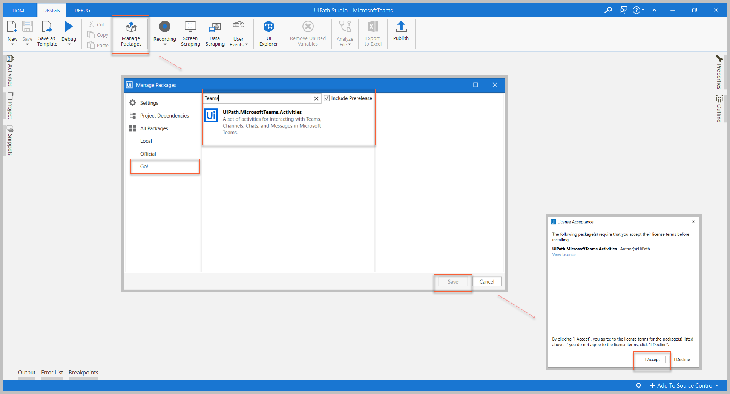Start the Data Scraping wizard

pyautogui.click(x=215, y=33)
